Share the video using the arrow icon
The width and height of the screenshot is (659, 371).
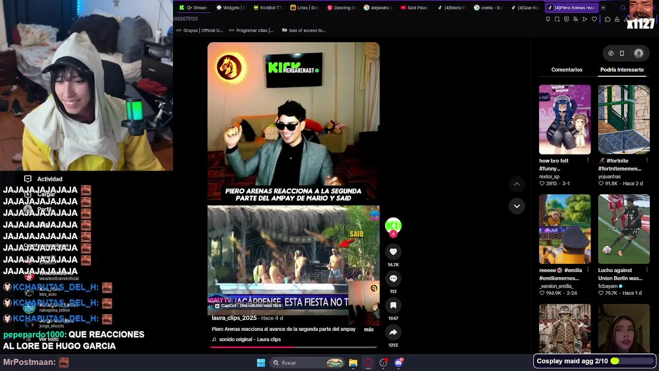click(x=393, y=332)
